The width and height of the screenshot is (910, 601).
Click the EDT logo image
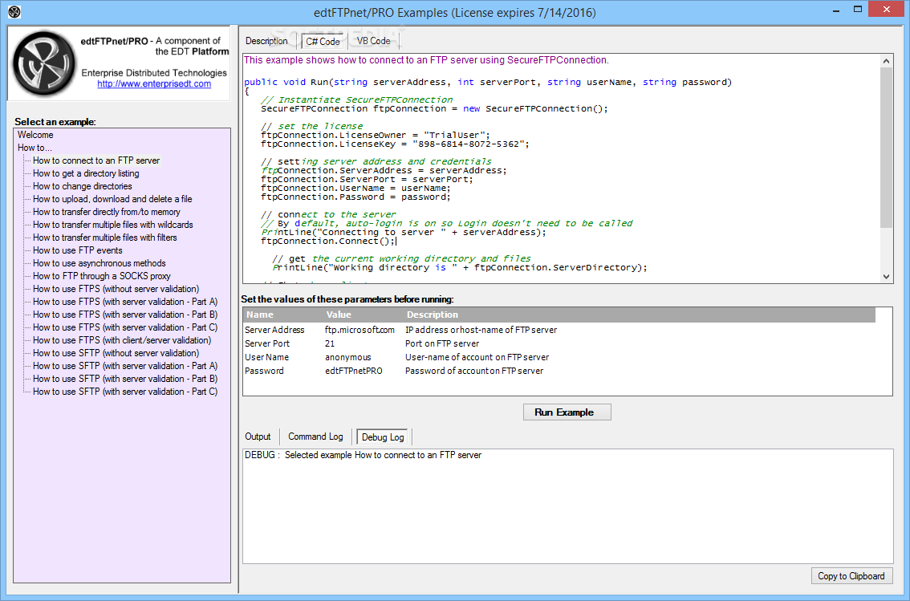pos(44,63)
